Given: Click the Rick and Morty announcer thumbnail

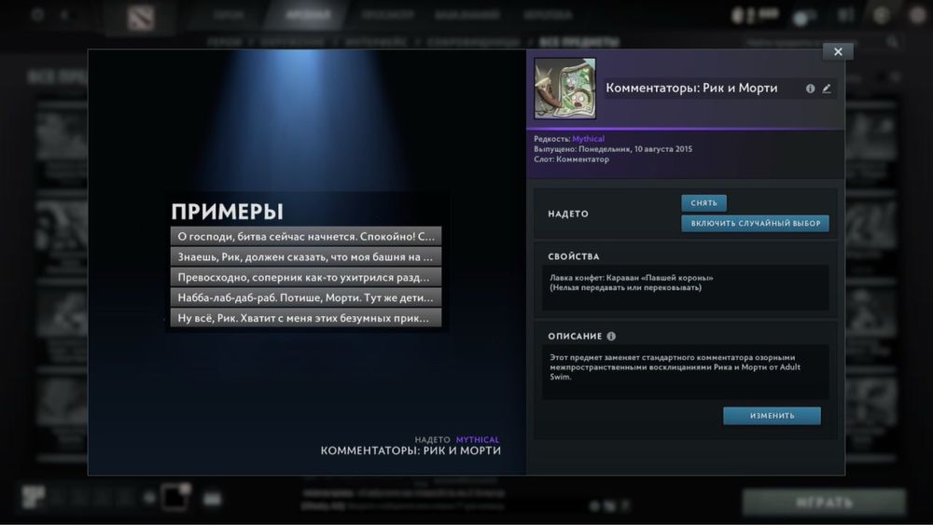Looking at the screenshot, I should point(564,89).
